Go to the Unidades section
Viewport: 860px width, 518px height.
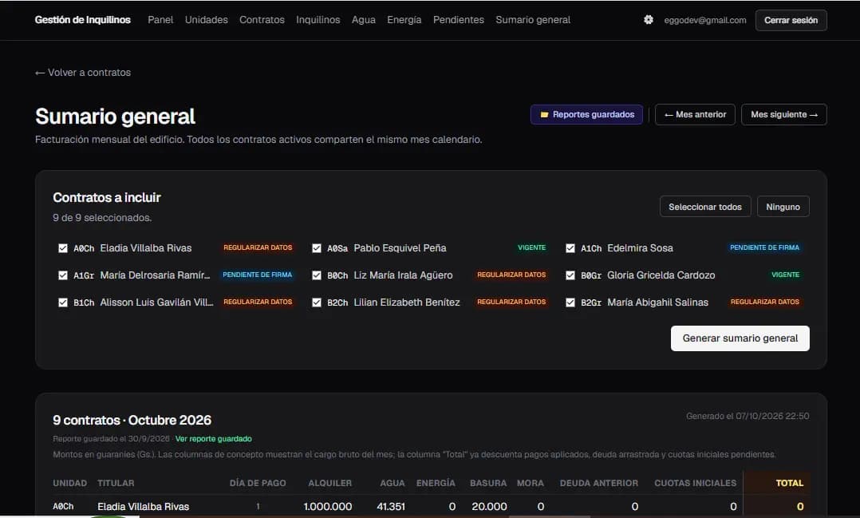click(x=206, y=20)
